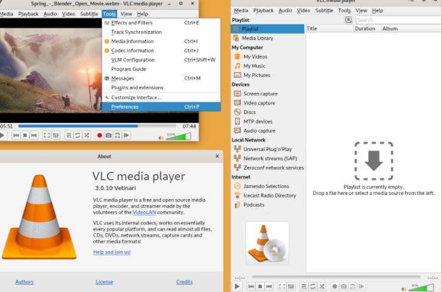442x292 pixels.
Task: Click frame by frame button in movie window
Action: [126, 136]
